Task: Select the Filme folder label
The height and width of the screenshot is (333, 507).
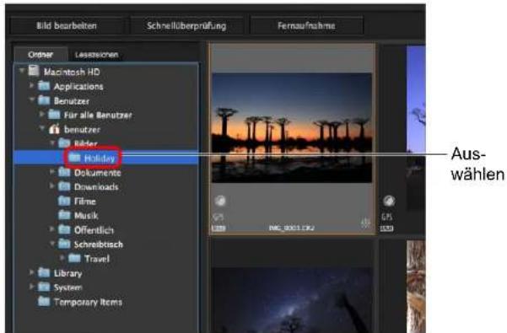Action: (x=85, y=201)
